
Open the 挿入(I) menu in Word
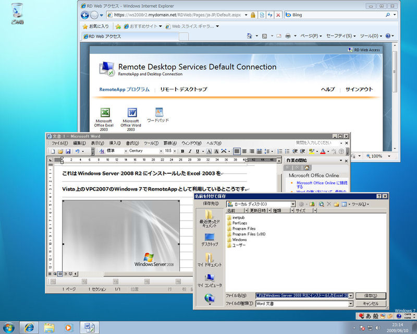point(115,143)
